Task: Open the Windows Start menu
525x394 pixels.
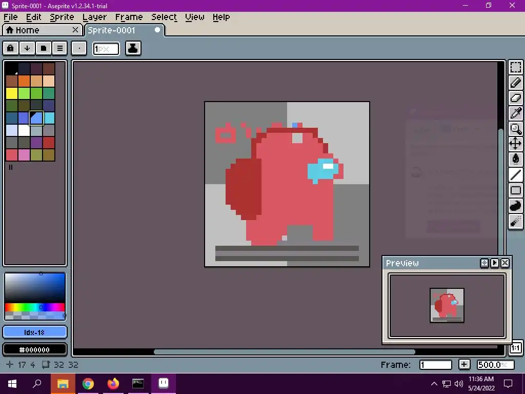Action: point(12,384)
